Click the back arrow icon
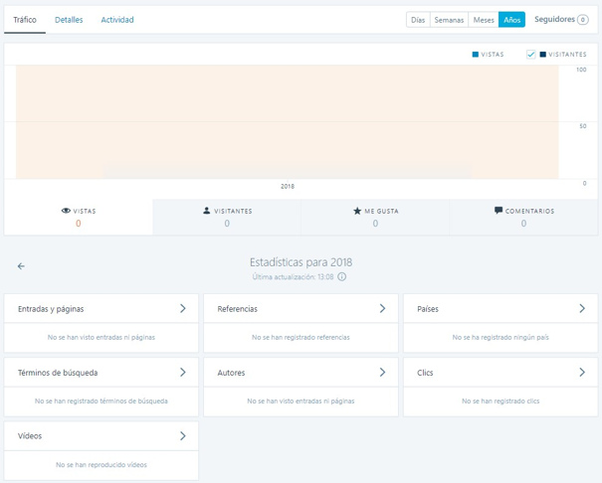 tap(21, 266)
